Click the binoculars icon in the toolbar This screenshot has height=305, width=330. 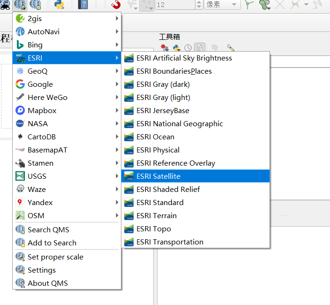5,5
